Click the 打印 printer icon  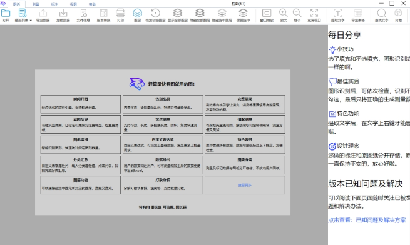tap(121, 13)
